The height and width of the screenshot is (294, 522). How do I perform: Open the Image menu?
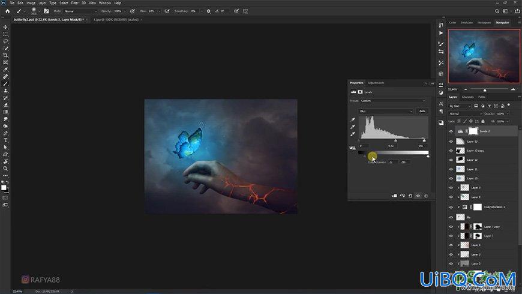pyautogui.click(x=31, y=2)
